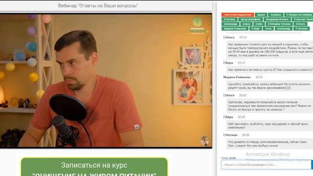Click the 20:02 message timestamp
Viewport: 313px width, 176px height.
(243, 95)
